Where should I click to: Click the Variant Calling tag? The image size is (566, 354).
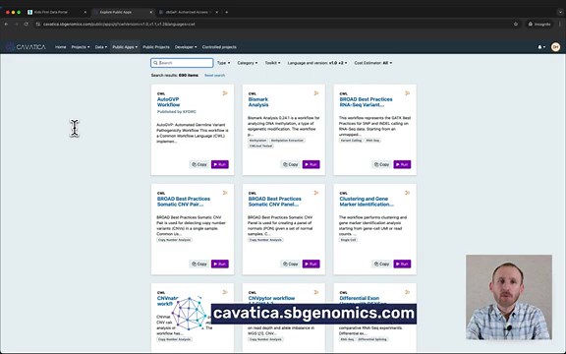pos(351,141)
